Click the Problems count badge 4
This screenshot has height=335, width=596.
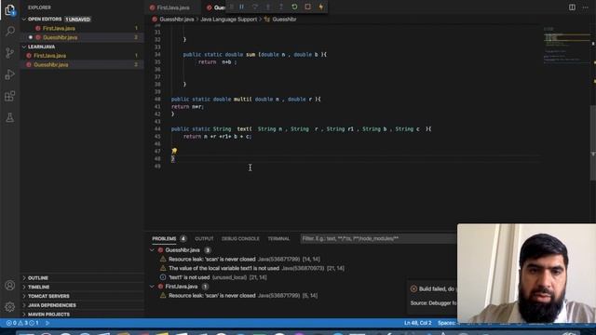point(183,238)
